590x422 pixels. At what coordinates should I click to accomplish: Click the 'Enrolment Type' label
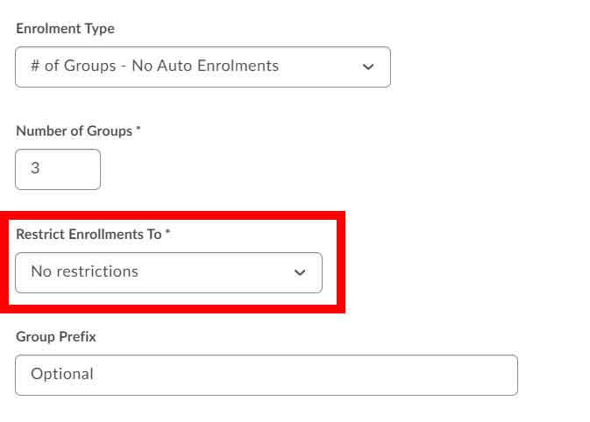click(65, 29)
